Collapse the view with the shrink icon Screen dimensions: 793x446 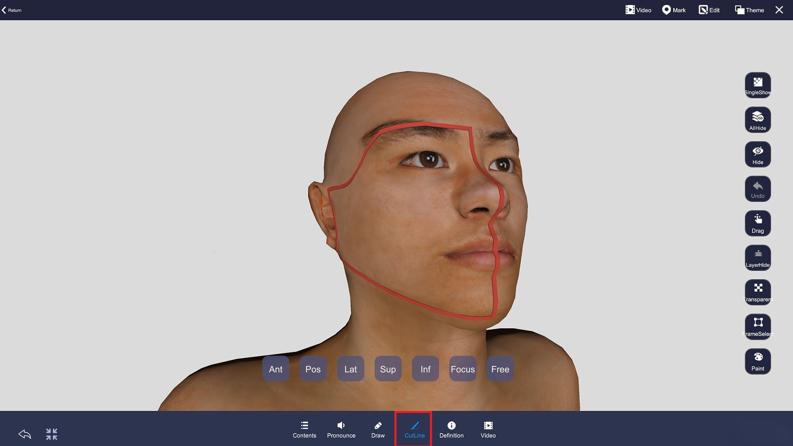pyautogui.click(x=51, y=434)
